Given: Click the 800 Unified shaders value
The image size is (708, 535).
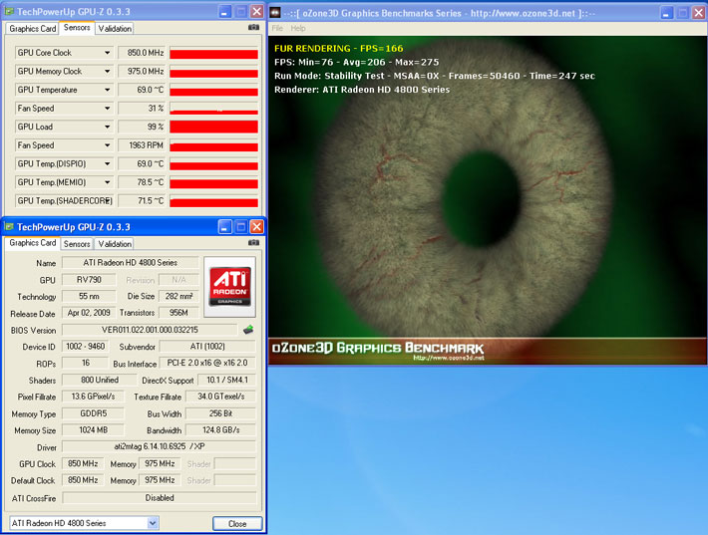Looking at the screenshot, I should click(100, 380).
